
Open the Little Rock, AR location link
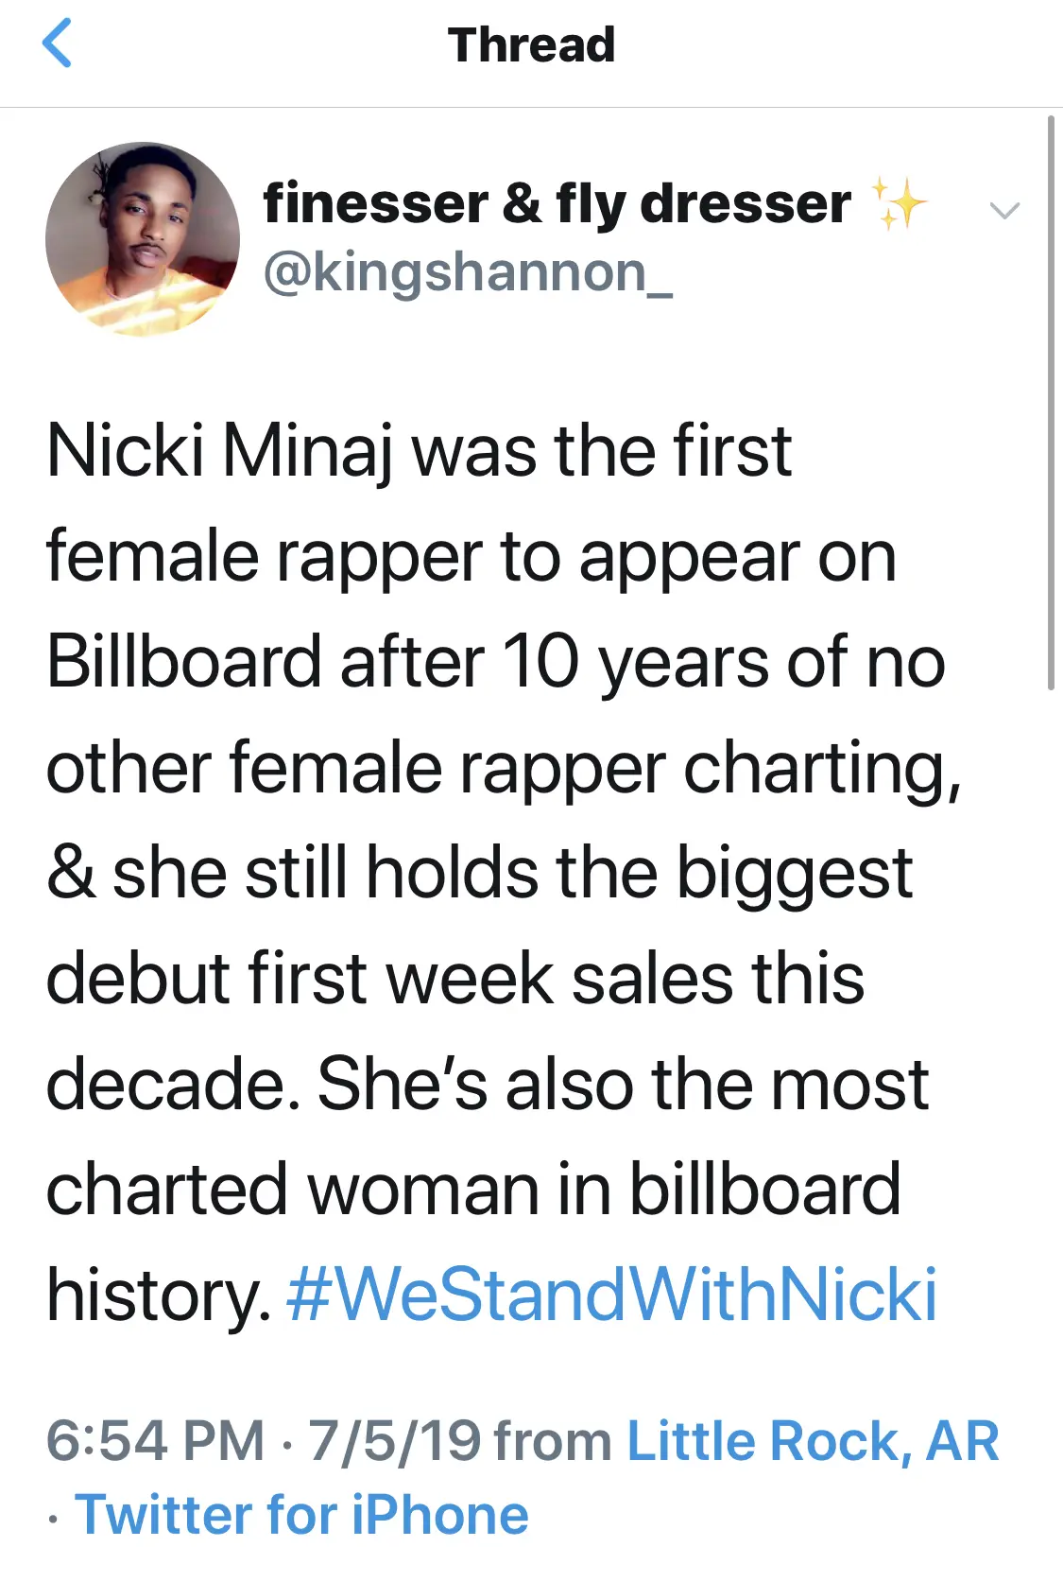point(813,1441)
